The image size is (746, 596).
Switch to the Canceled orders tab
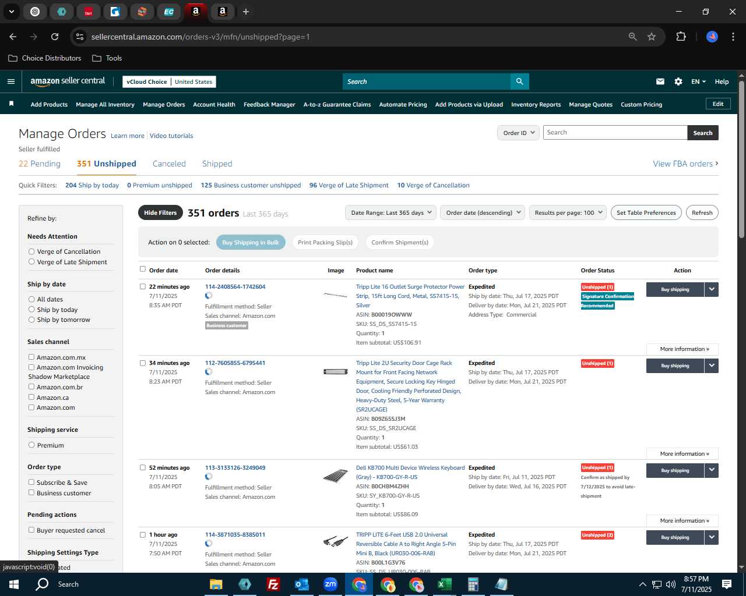(169, 164)
